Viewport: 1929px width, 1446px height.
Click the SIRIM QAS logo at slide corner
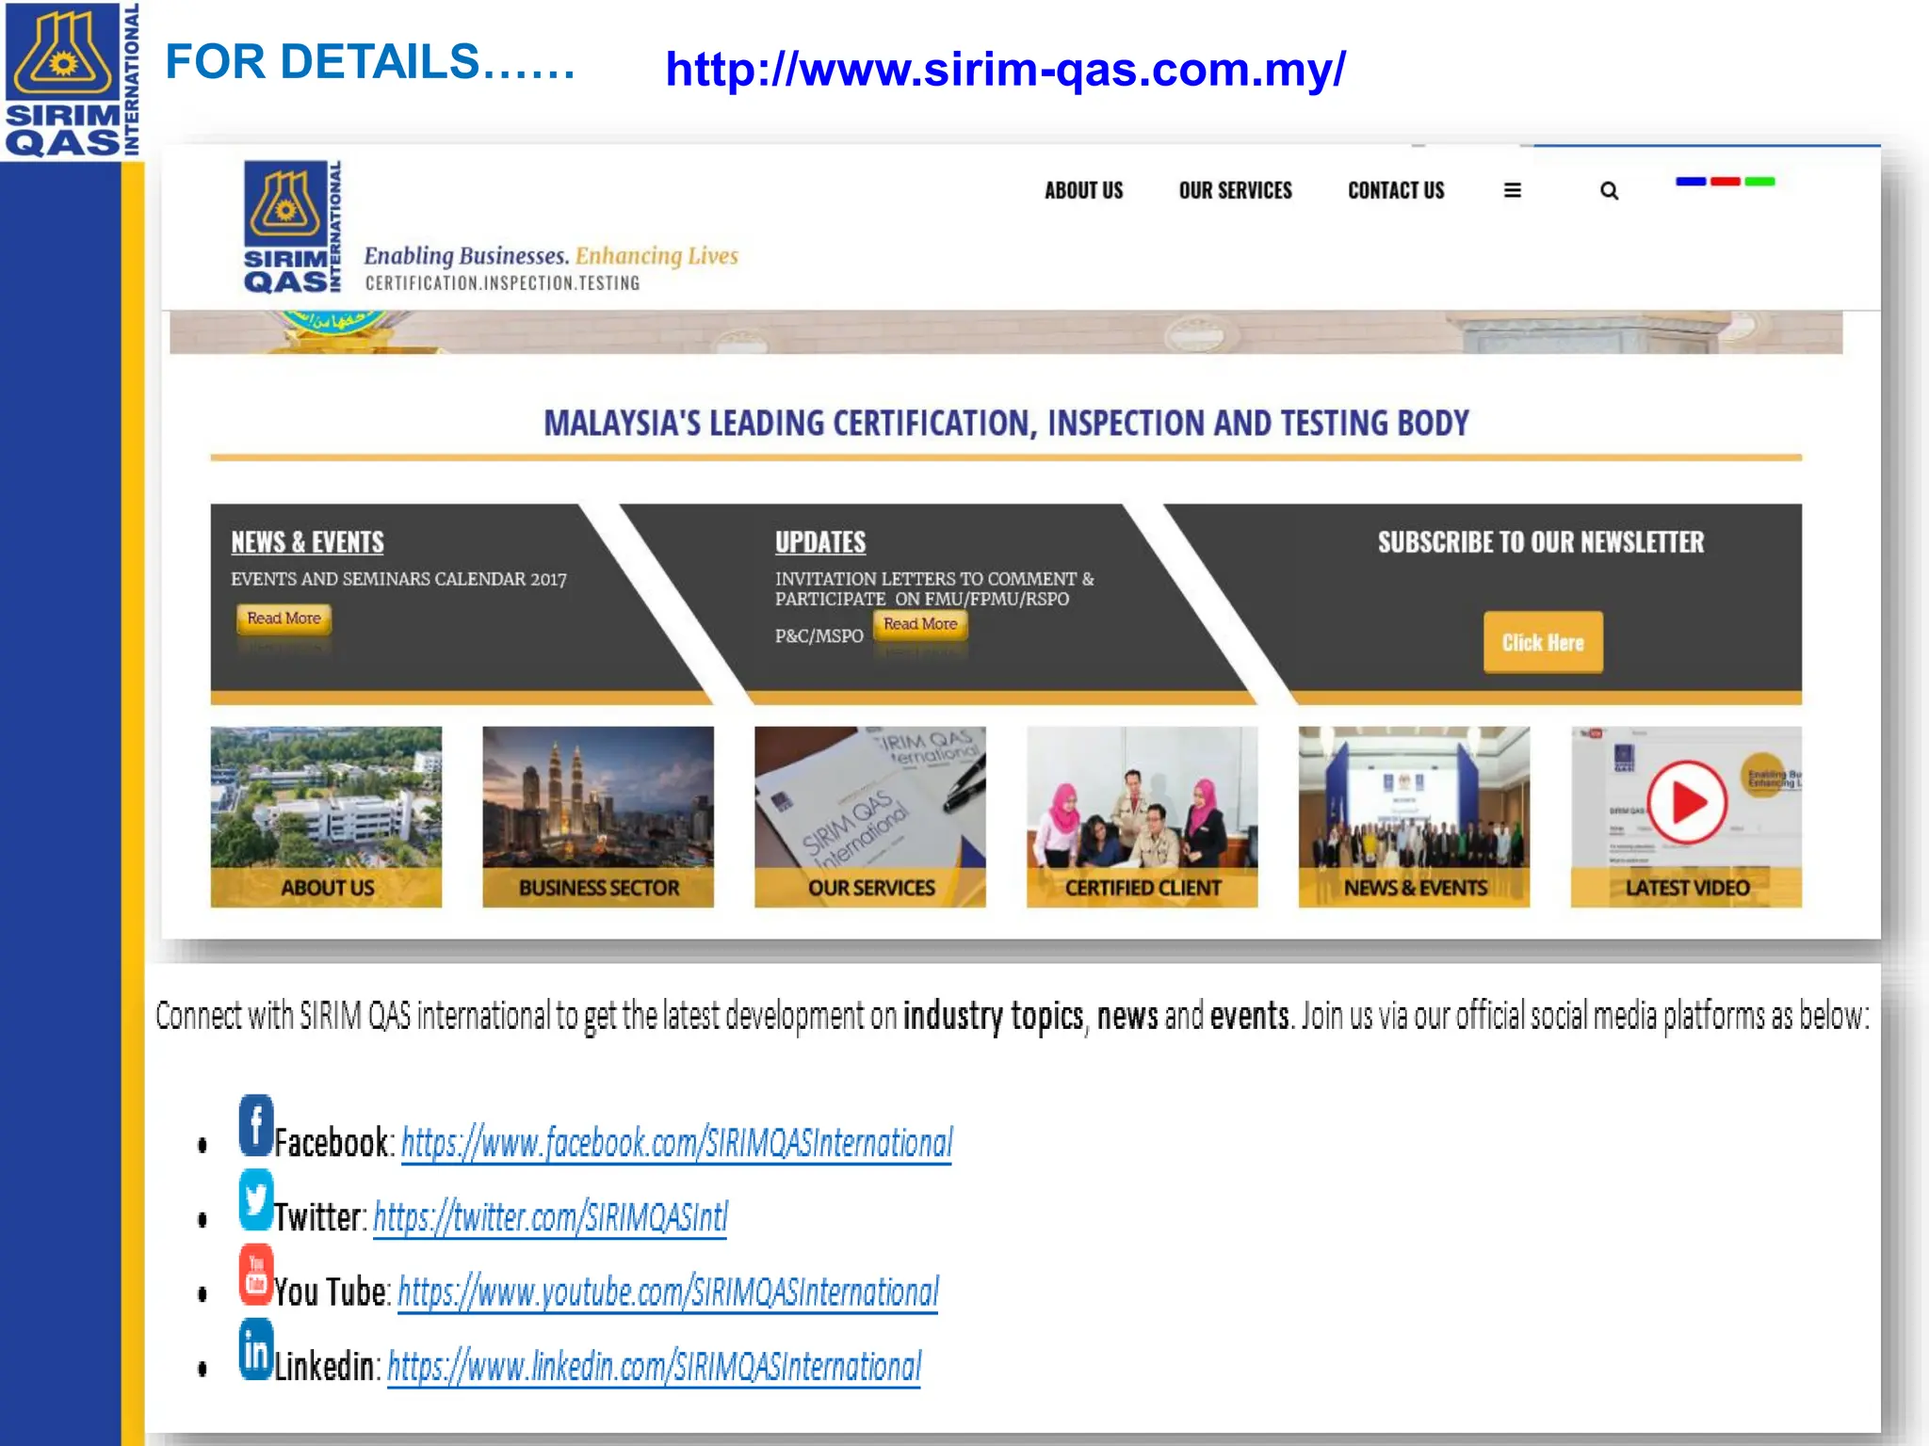(x=72, y=79)
